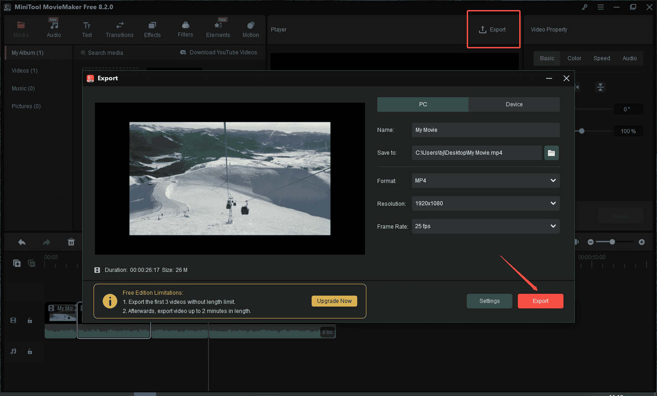Toggle the music track lock
The width and height of the screenshot is (657, 396).
(30, 351)
